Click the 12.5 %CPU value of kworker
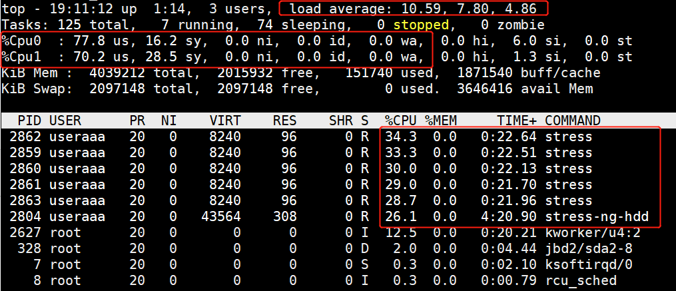Viewport: 676px width, 291px height. point(400,233)
